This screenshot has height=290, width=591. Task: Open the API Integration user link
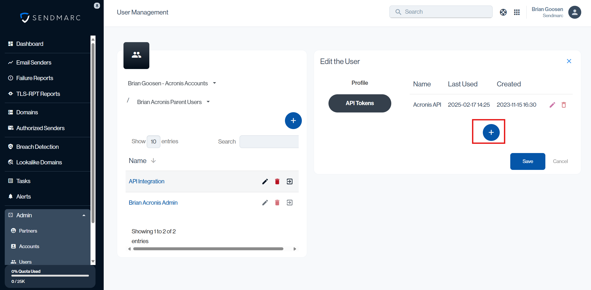click(146, 181)
